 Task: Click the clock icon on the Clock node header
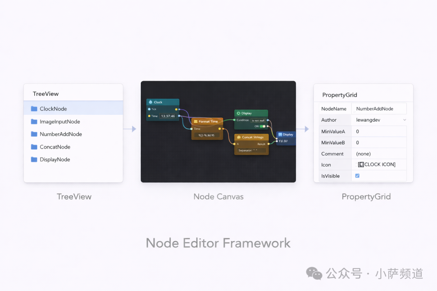pos(151,102)
